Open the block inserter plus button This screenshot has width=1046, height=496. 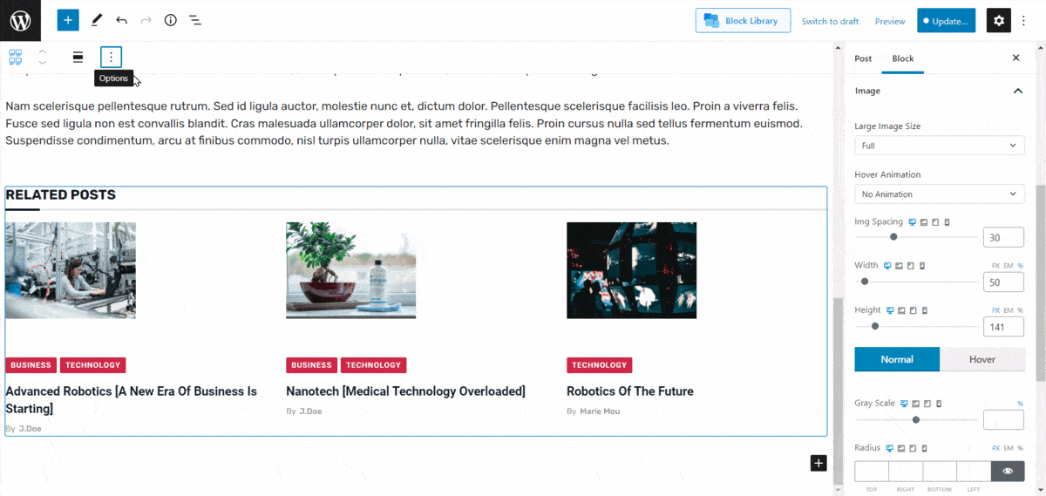coord(68,21)
